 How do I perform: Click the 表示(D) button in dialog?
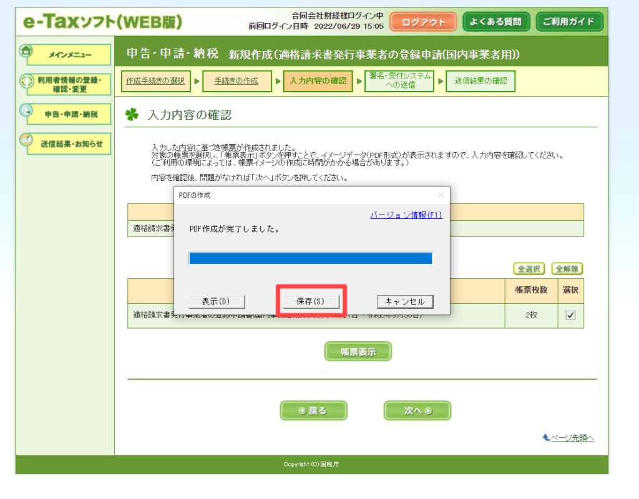[217, 301]
